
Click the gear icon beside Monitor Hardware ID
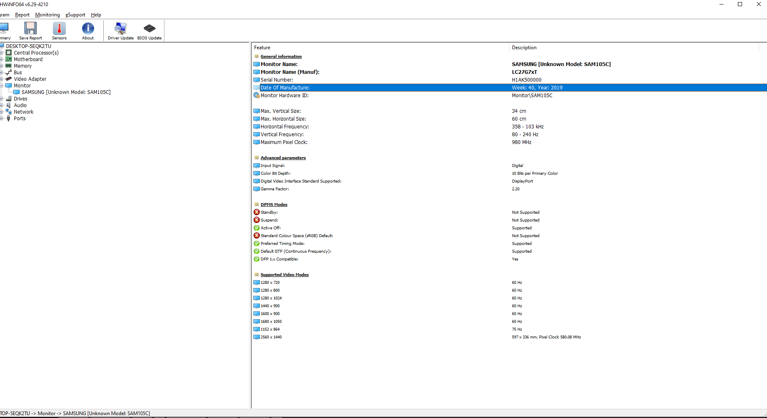coord(257,95)
